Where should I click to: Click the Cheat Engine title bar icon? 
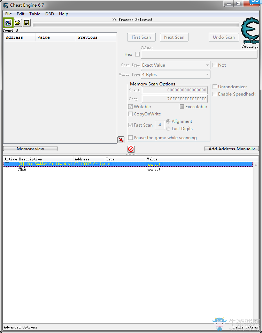(6, 5)
